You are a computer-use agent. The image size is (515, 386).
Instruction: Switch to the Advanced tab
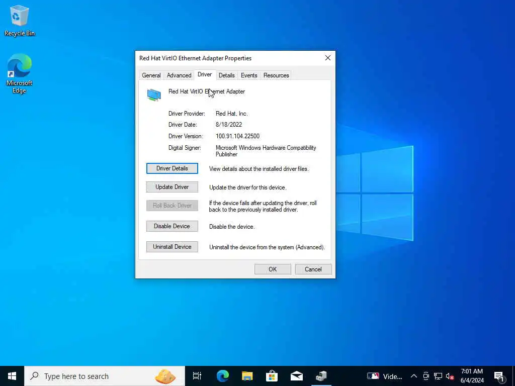click(x=179, y=75)
